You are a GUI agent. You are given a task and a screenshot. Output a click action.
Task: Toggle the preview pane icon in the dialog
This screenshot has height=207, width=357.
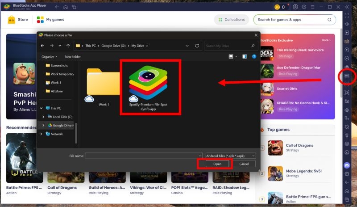pos(245,56)
